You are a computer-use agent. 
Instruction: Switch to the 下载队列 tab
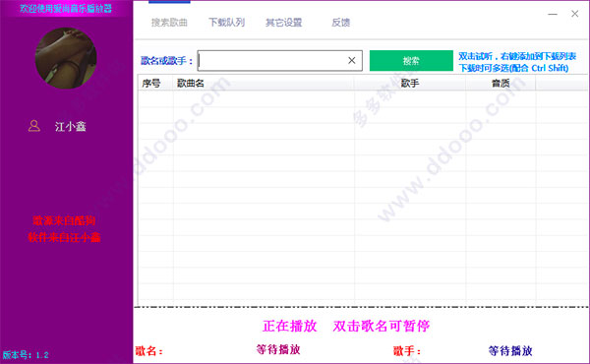click(226, 23)
